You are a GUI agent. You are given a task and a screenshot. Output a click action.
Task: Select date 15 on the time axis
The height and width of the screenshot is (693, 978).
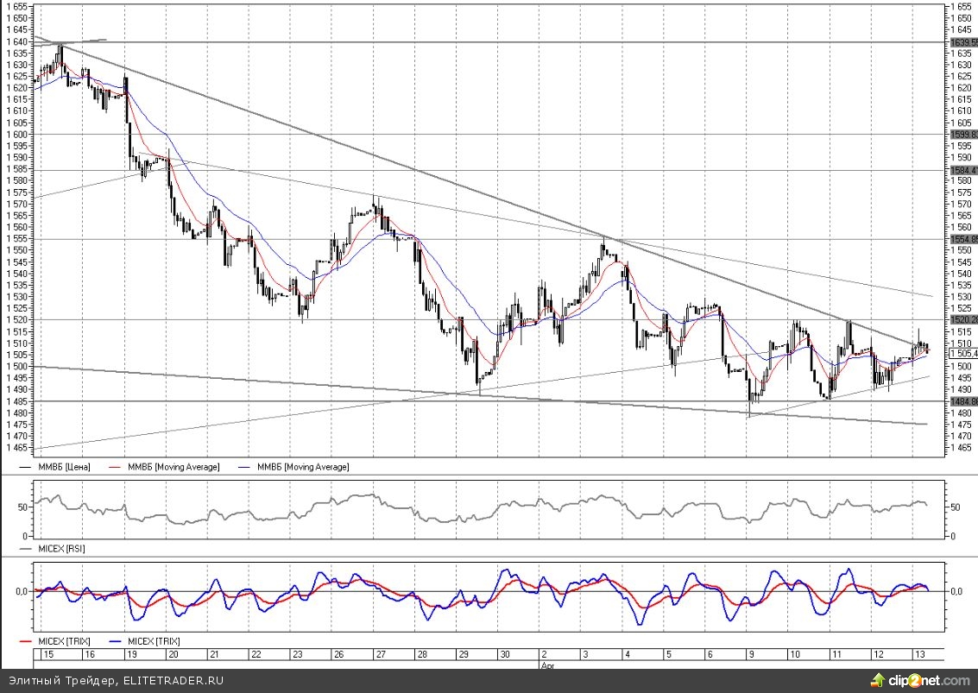47,655
